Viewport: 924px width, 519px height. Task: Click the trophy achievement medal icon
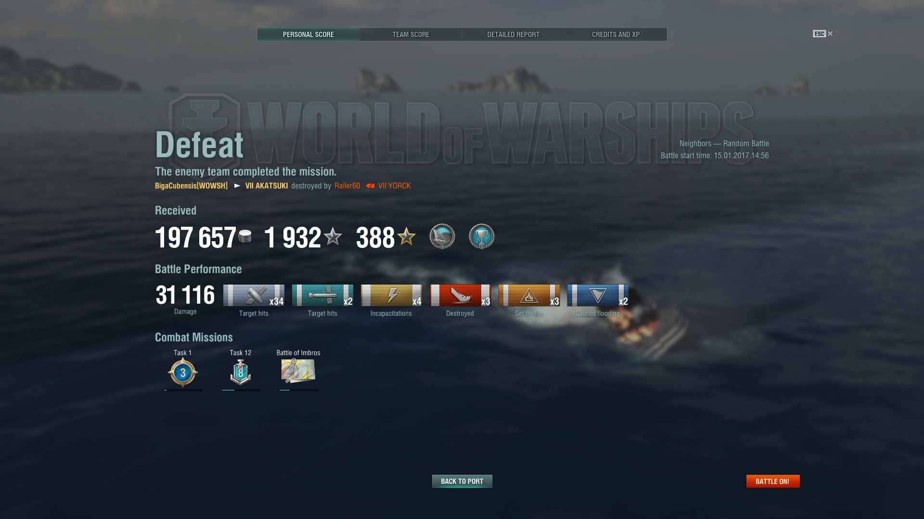click(x=482, y=236)
